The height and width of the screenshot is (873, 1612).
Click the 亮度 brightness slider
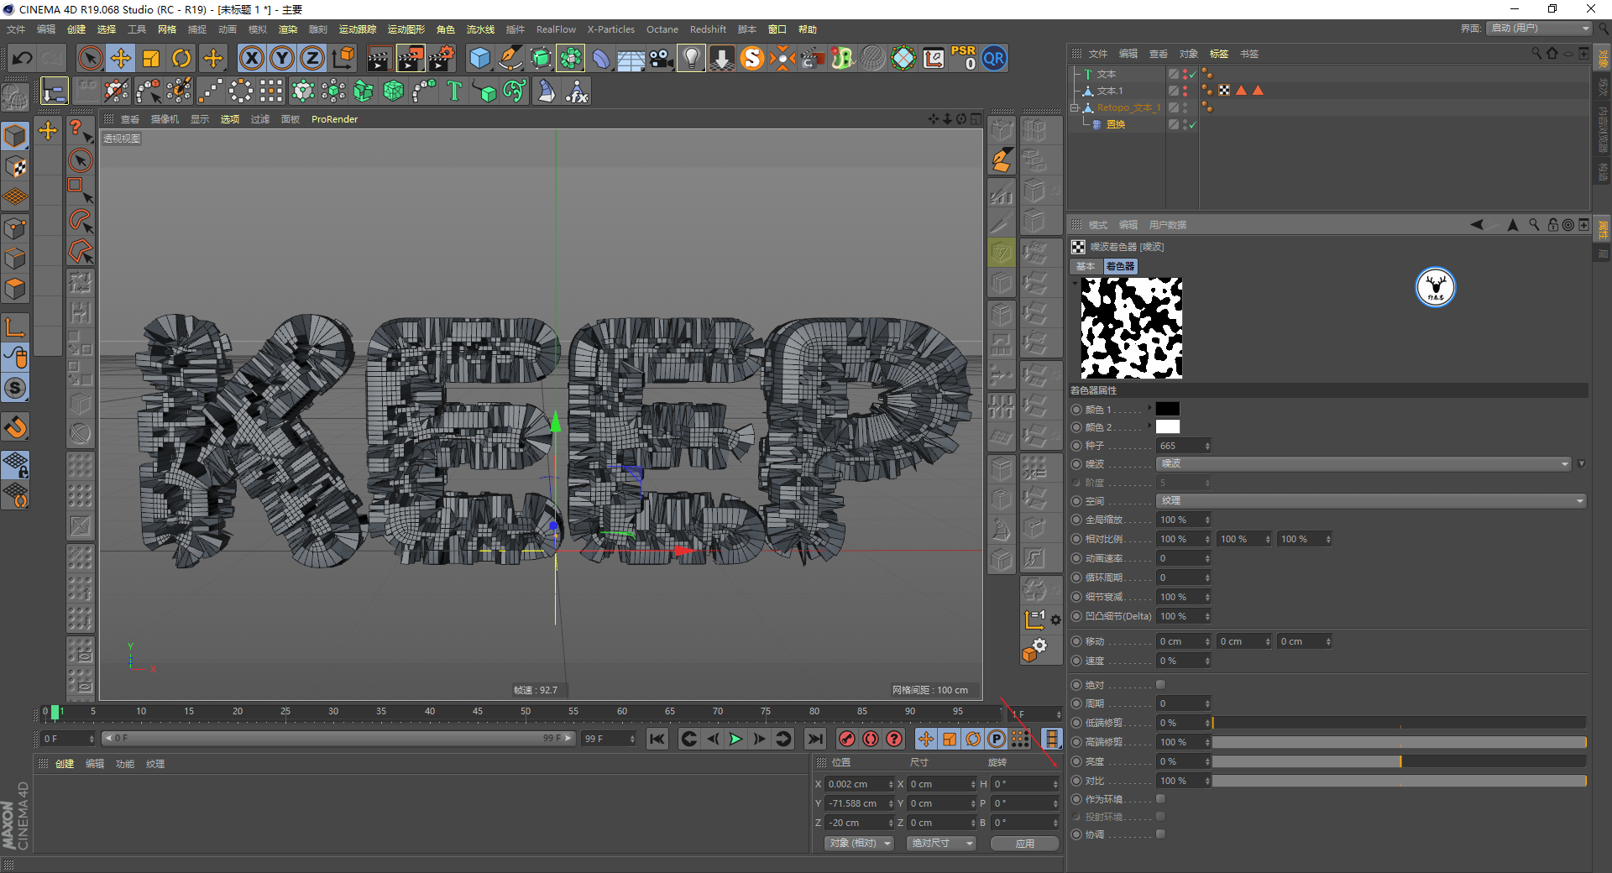click(x=1399, y=761)
